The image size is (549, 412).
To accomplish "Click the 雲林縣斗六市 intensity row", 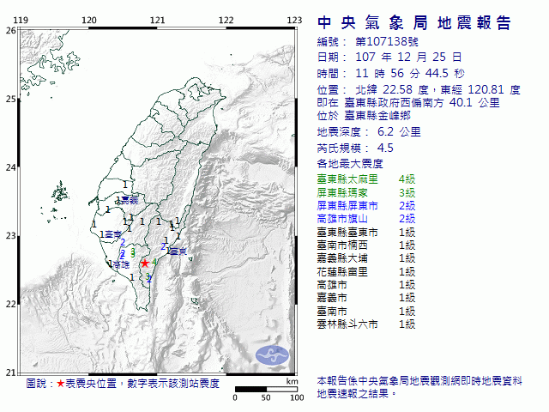I will [365, 324].
